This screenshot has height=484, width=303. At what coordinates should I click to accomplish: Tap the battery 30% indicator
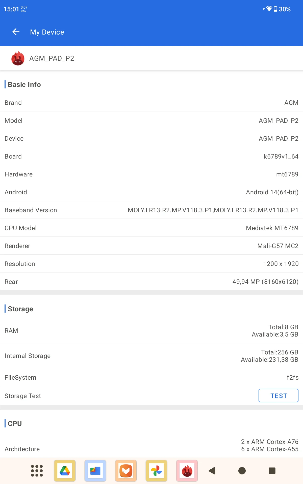pos(282,9)
